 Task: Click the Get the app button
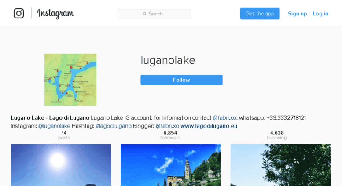point(260,14)
